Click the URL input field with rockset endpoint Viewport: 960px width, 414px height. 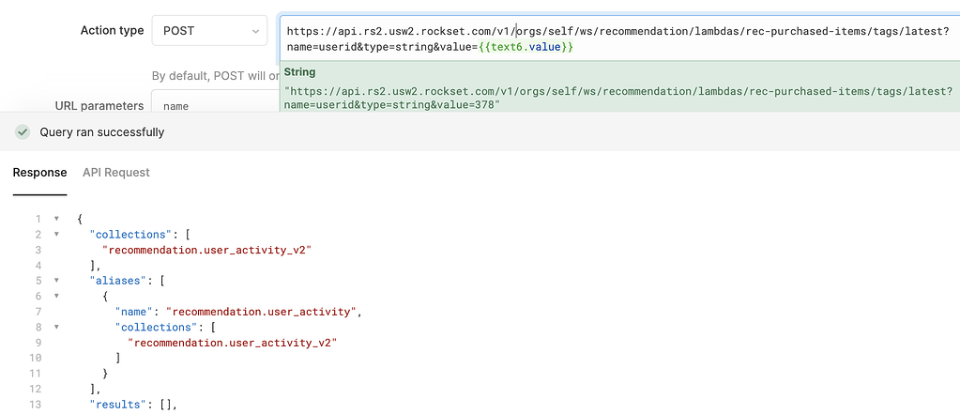coord(619,38)
